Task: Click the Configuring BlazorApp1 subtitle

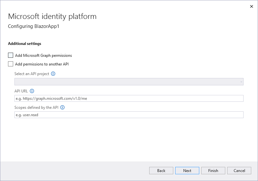Action: coord(34,26)
